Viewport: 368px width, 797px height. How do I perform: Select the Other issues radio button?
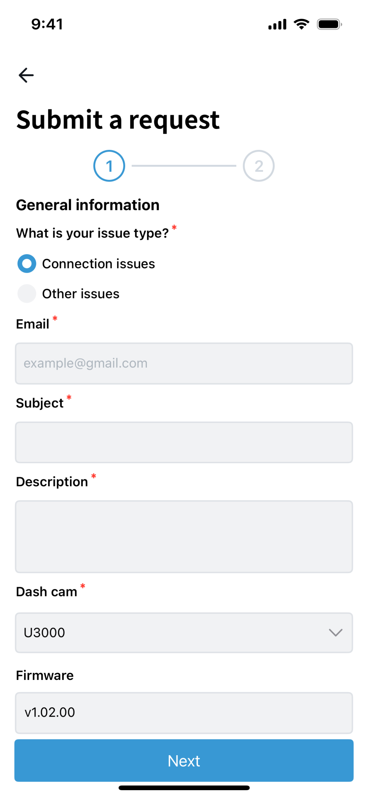(27, 294)
